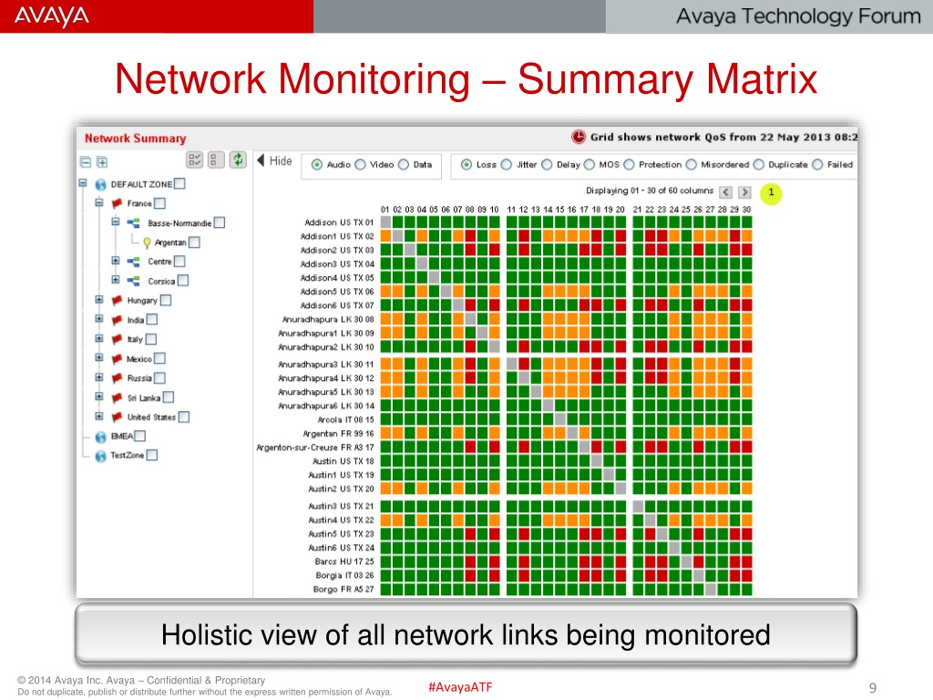Click the black Hide arrow icon
The width and height of the screenshot is (933, 700).
(261, 160)
